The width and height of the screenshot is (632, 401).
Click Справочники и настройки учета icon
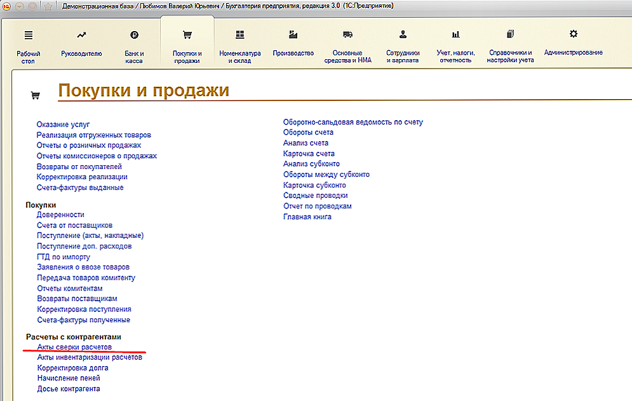[x=510, y=34]
